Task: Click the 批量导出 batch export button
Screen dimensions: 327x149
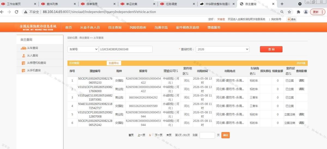Action: click(114, 63)
